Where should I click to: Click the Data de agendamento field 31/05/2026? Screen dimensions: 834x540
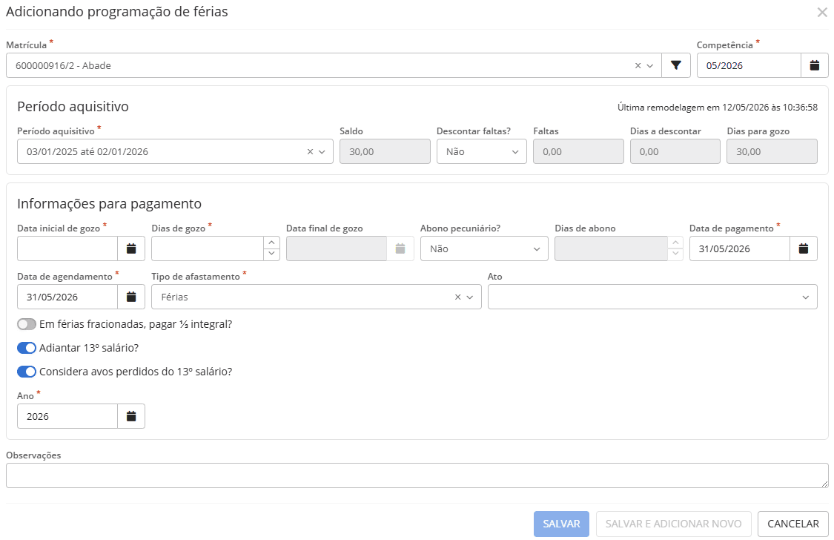pyautogui.click(x=67, y=297)
